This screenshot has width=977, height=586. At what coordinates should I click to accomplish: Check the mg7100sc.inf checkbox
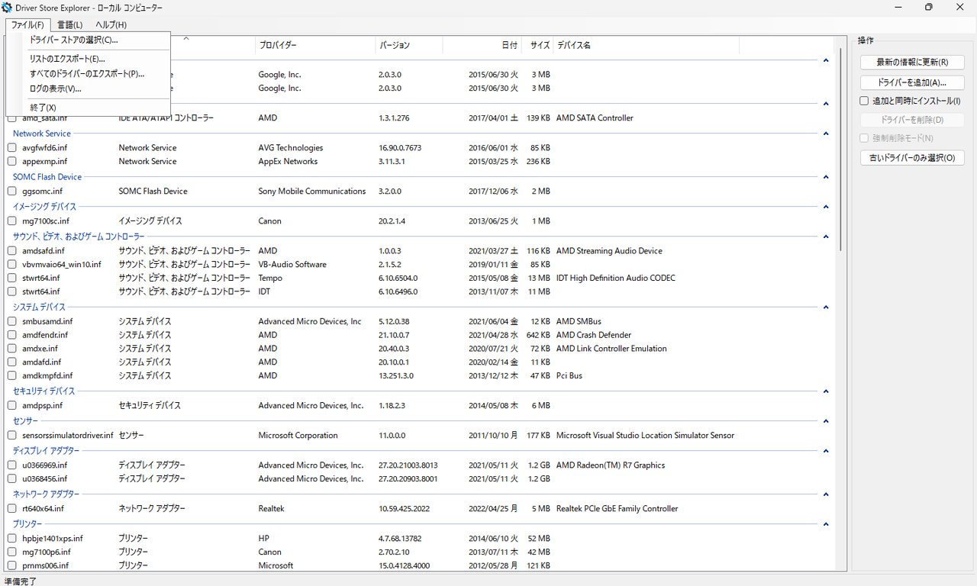[12, 221]
